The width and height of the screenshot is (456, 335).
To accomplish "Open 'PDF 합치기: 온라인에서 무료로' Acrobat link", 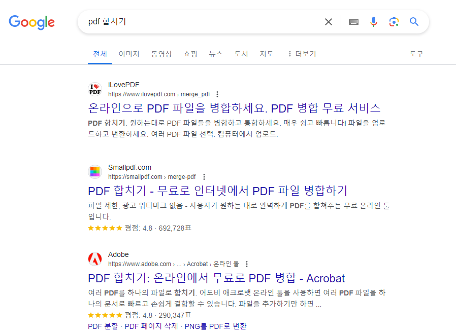I will (216, 278).
